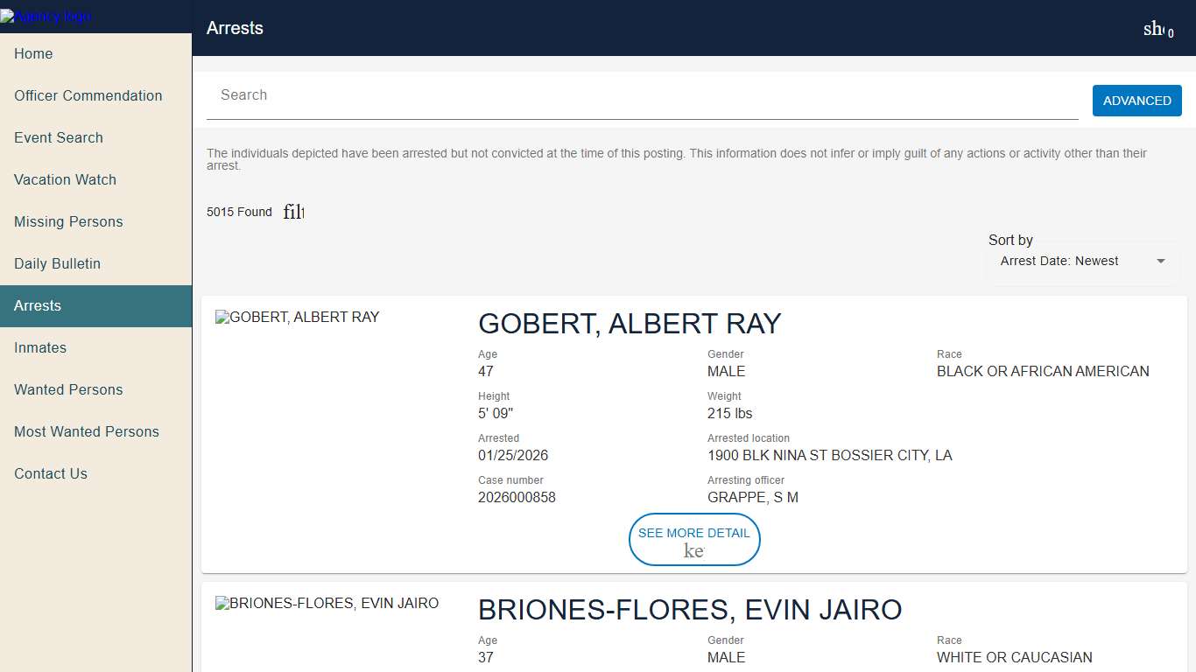Focus the arrests Search field
Image resolution: width=1196 pixels, height=672 pixels.
[642, 95]
